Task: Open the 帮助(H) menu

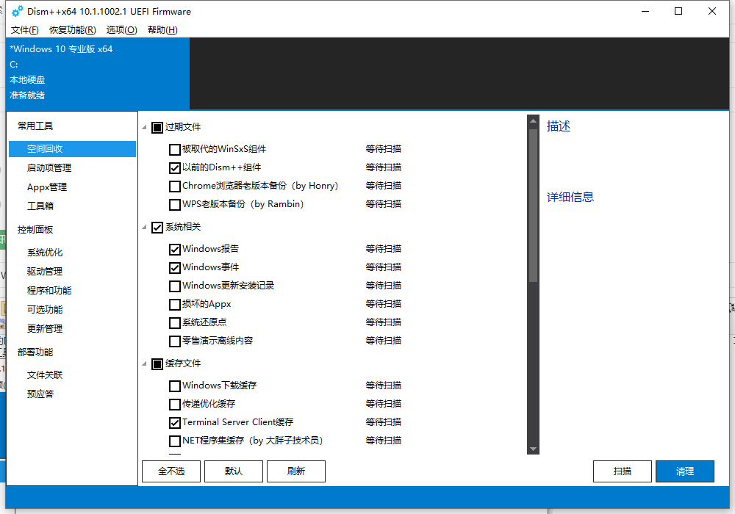Action: click(162, 30)
